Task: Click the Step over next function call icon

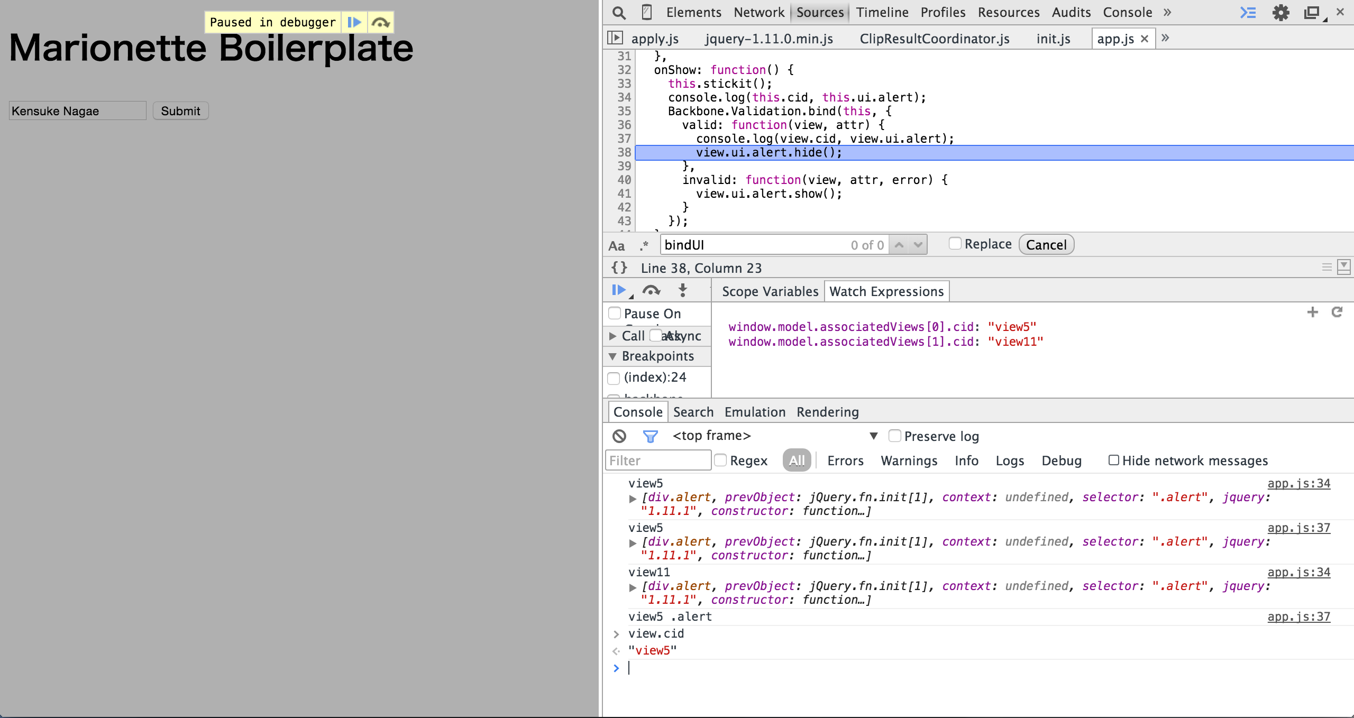Action: pos(651,290)
